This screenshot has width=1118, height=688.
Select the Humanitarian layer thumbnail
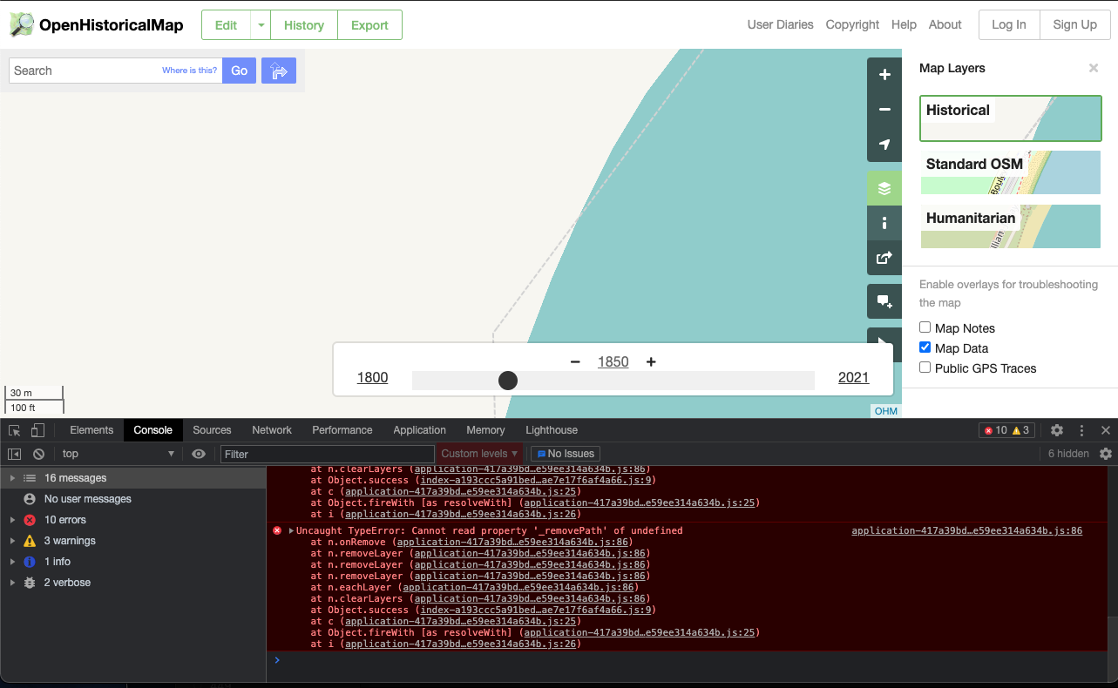point(1011,226)
